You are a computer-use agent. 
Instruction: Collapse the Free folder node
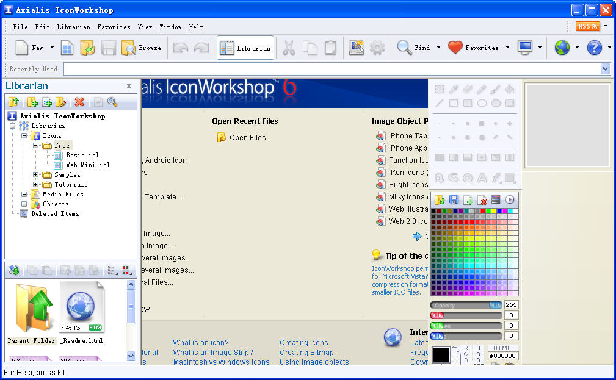[36, 145]
